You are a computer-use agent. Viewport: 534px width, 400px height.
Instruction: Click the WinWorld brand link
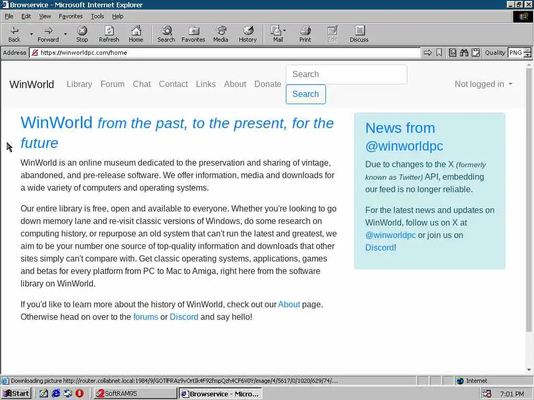pyautogui.click(x=32, y=84)
